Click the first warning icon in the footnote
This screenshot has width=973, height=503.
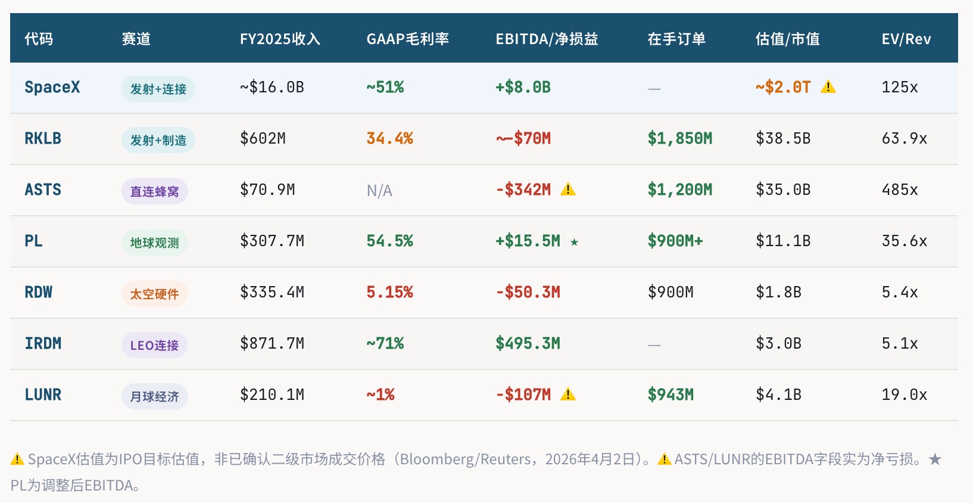click(17, 459)
